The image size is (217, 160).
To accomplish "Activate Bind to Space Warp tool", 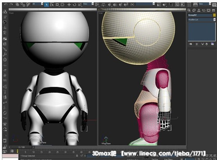I will click(28, 5).
